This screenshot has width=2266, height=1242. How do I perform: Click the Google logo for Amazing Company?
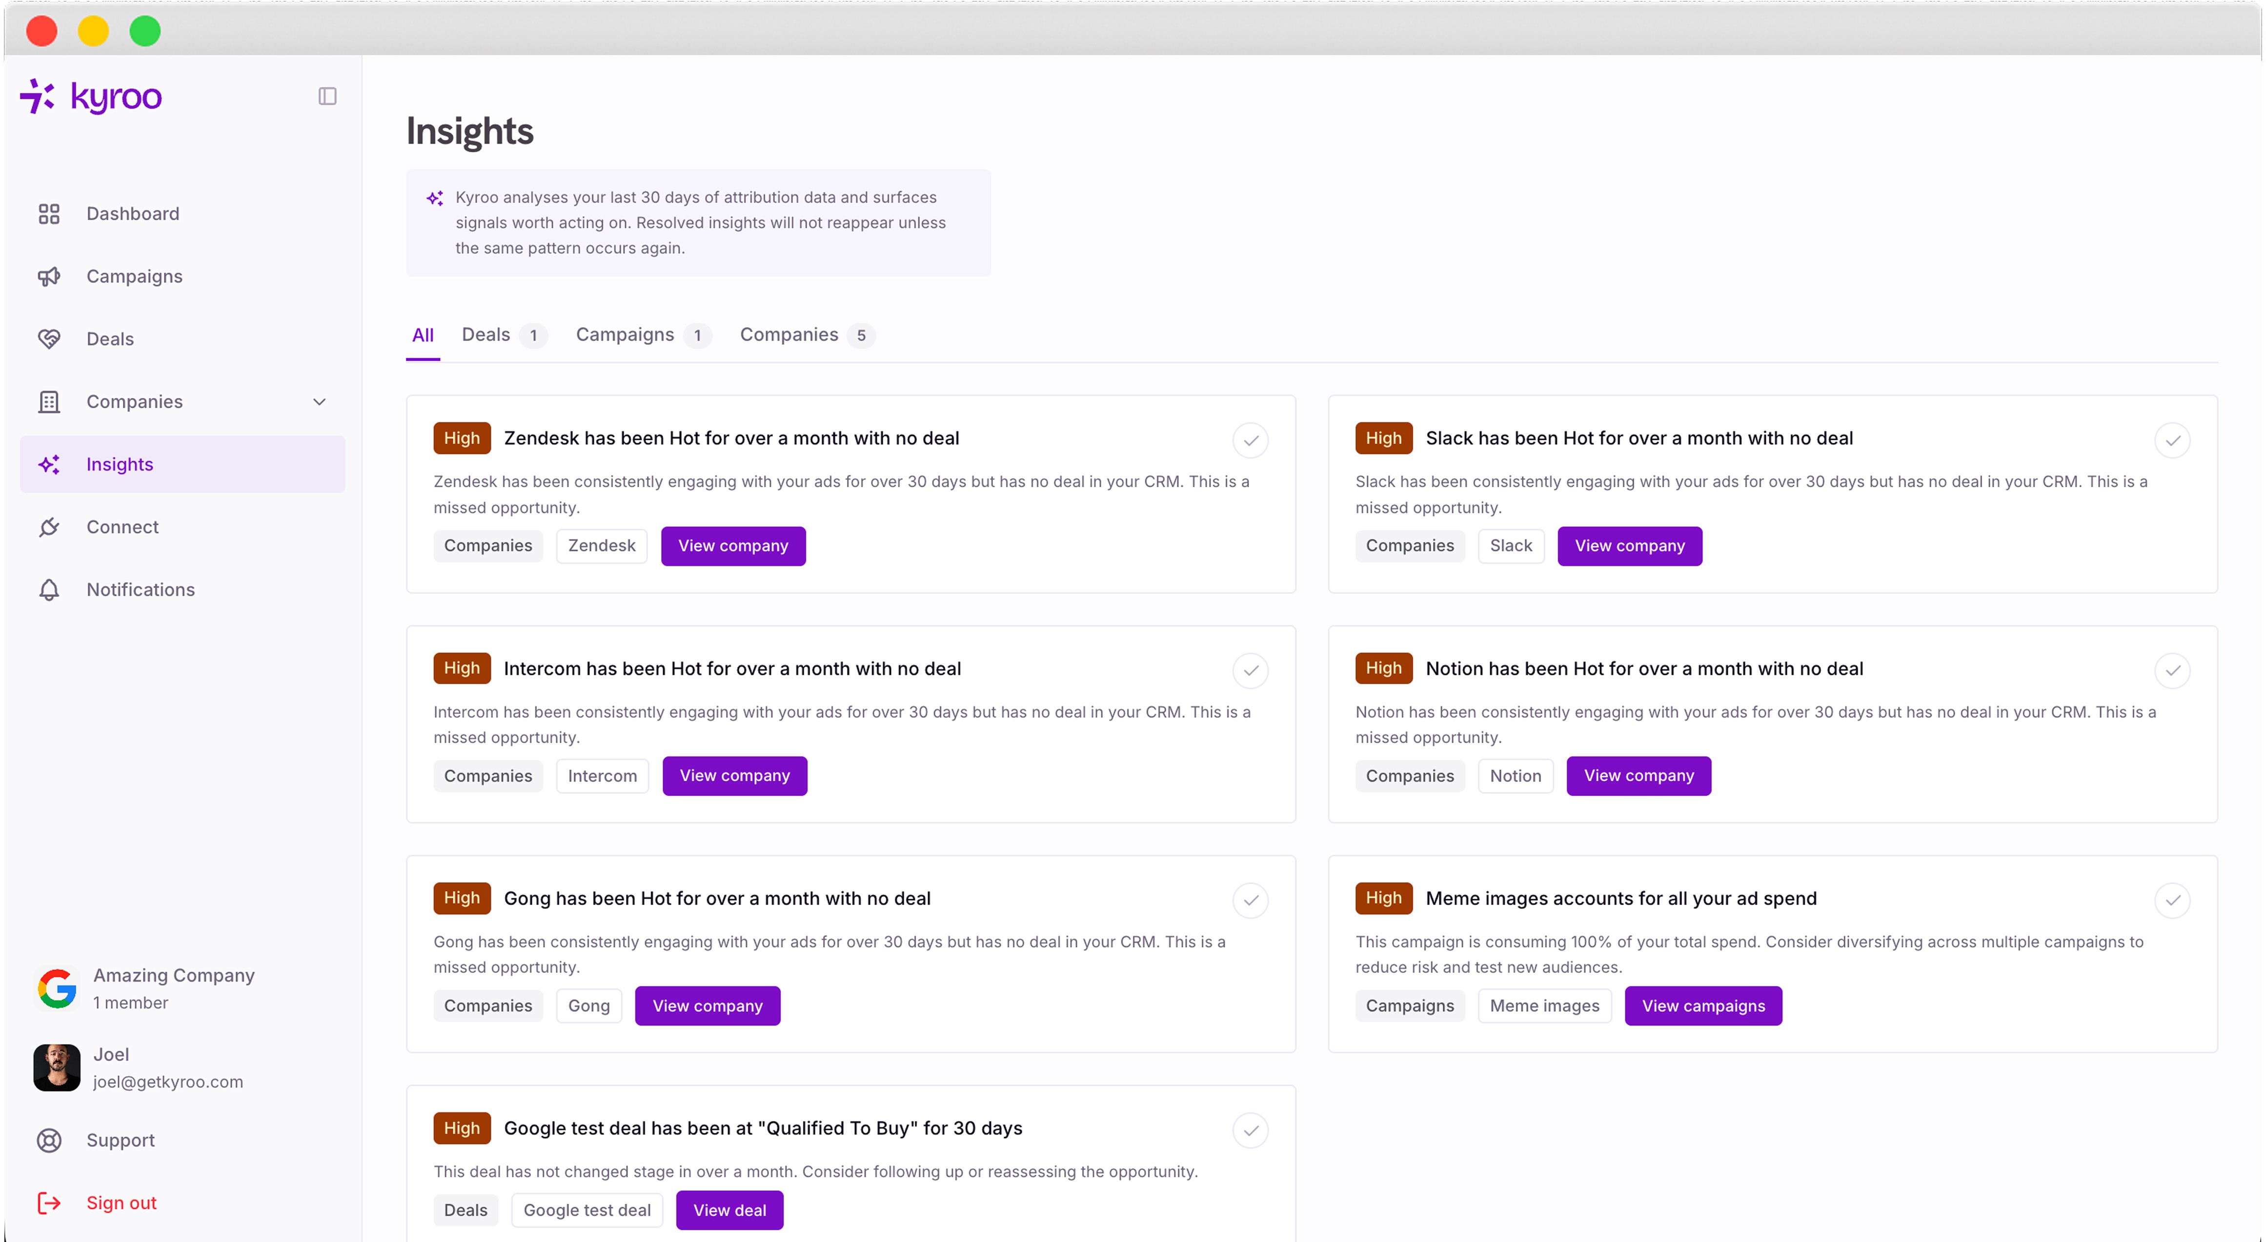[x=57, y=989]
